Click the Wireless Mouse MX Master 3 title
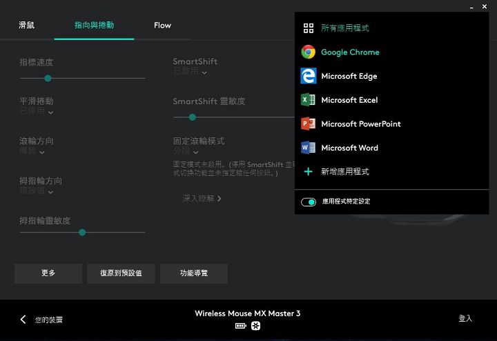The width and height of the screenshot is (497, 341). 248,313
